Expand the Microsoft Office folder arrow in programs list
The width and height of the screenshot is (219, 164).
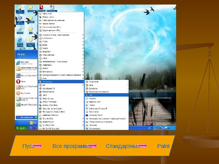click(83, 118)
